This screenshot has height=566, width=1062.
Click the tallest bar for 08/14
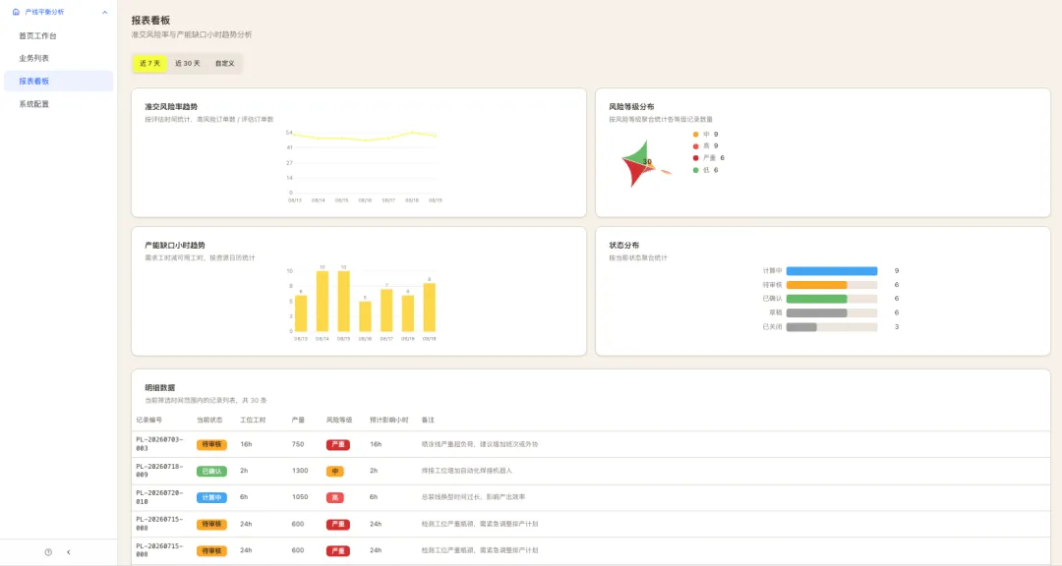tap(323, 302)
